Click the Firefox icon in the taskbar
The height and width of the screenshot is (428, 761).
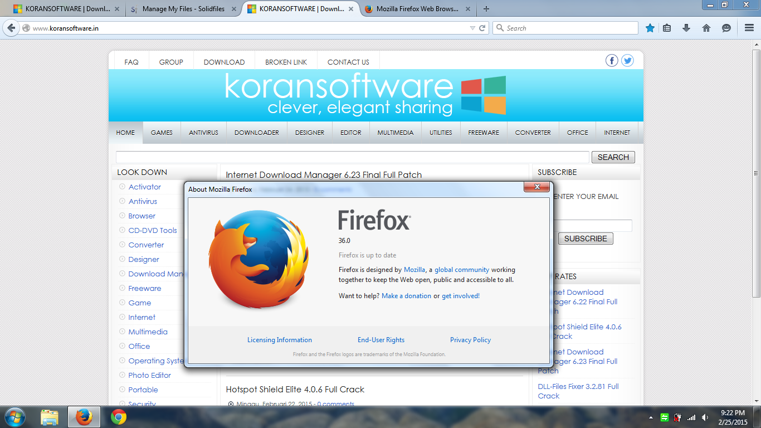coord(84,417)
